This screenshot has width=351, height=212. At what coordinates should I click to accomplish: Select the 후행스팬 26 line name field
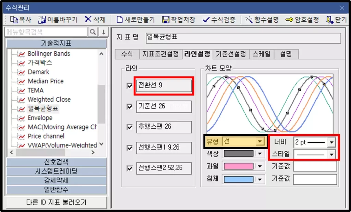tap(164, 127)
